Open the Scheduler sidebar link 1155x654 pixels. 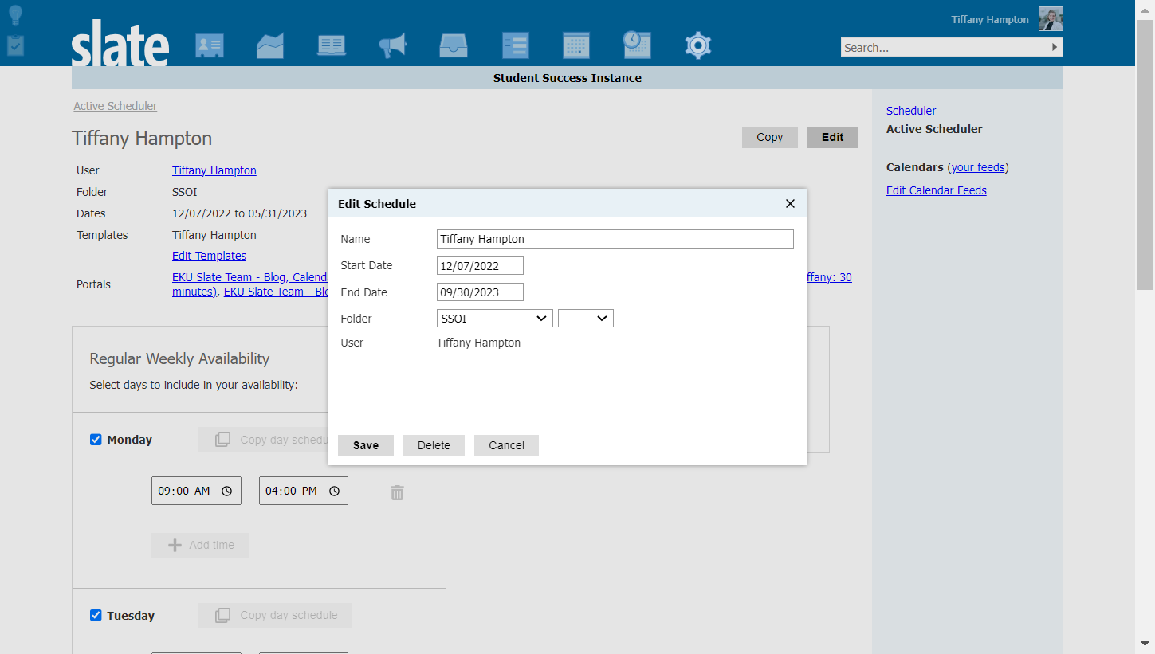pyautogui.click(x=911, y=111)
